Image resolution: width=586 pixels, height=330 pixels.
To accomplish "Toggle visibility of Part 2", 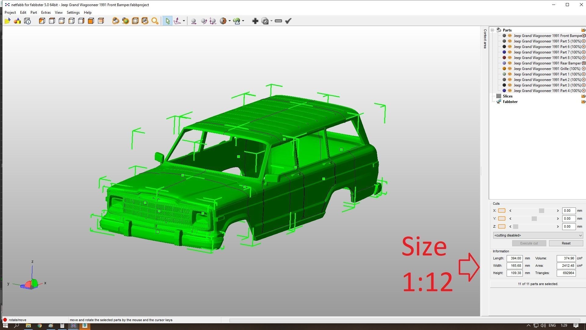I will point(509,80).
